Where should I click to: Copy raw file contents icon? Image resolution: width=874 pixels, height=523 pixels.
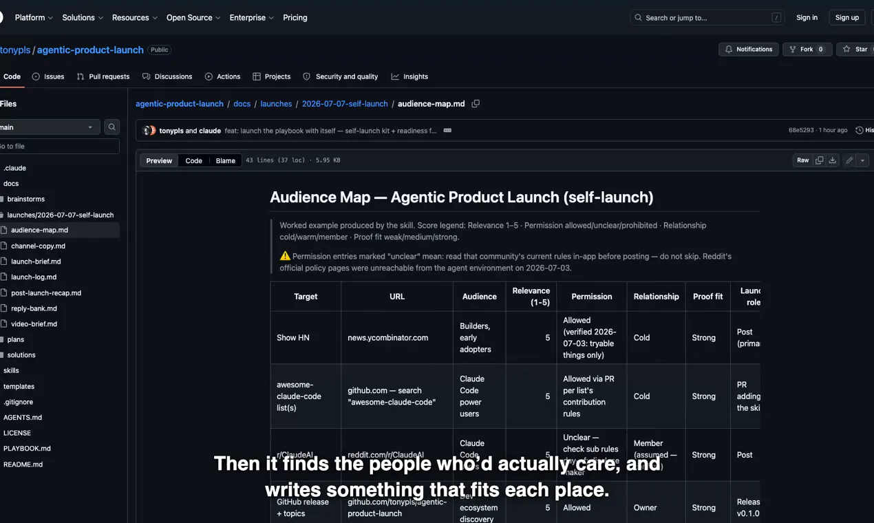(819, 160)
